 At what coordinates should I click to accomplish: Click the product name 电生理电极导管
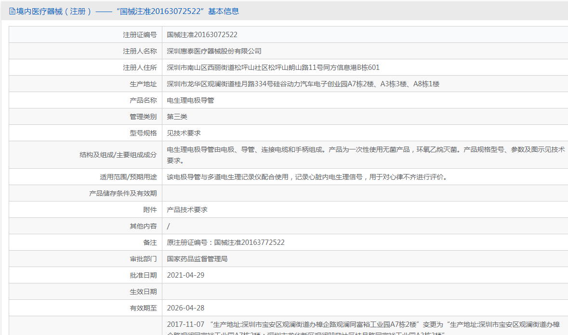pyautogui.click(x=190, y=100)
